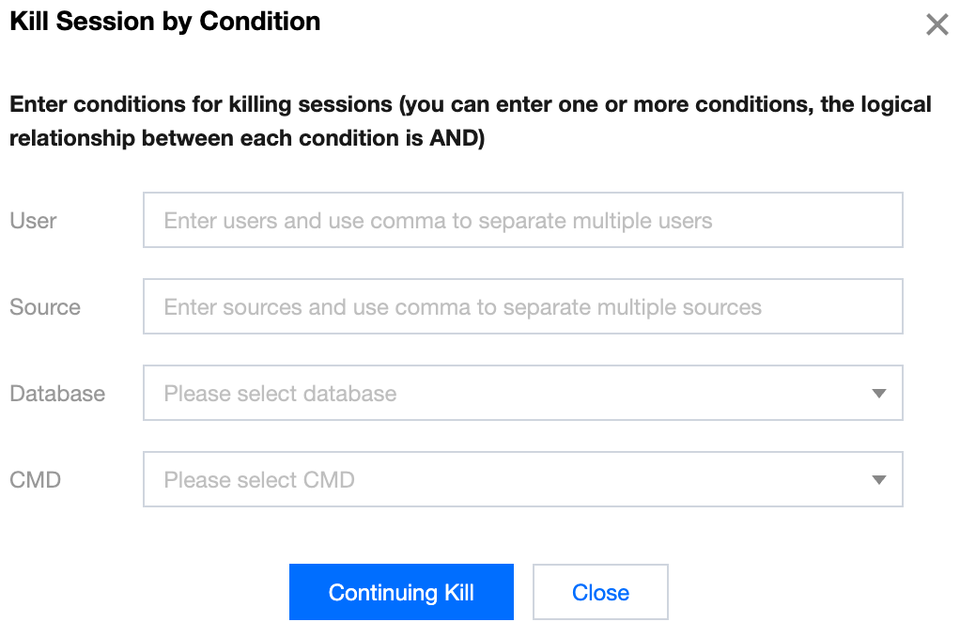Select the 'Please select database' placeholder
Image resolution: width=960 pixels, height=622 pixels.
(280, 394)
